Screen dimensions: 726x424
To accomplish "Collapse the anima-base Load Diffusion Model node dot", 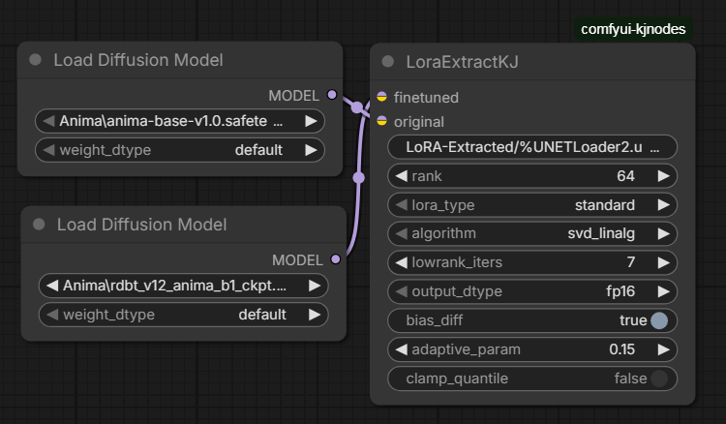I will click(35, 60).
